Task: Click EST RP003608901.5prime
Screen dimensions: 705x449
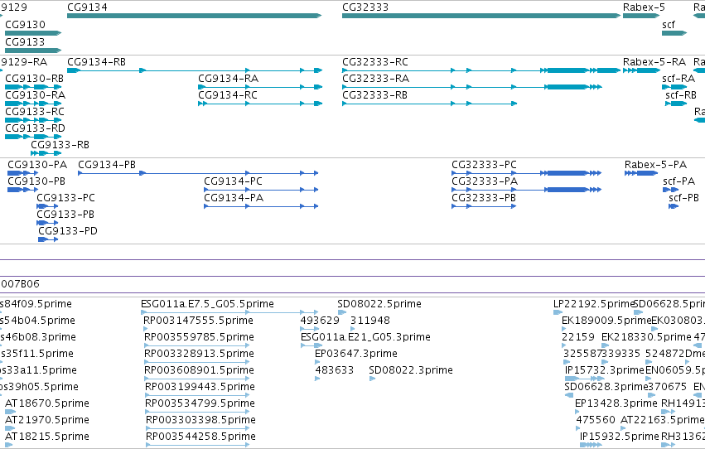Action: coord(197,379)
